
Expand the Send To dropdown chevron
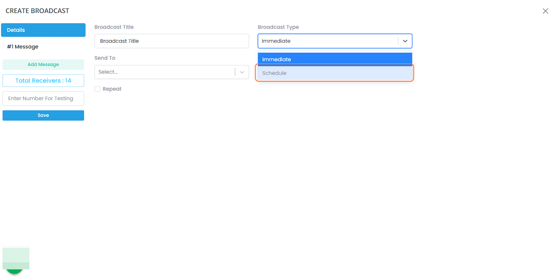pyautogui.click(x=242, y=72)
